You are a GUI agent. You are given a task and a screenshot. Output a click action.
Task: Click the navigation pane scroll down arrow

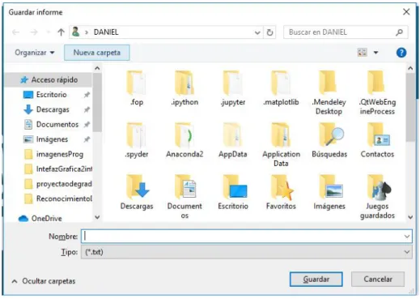97,217
